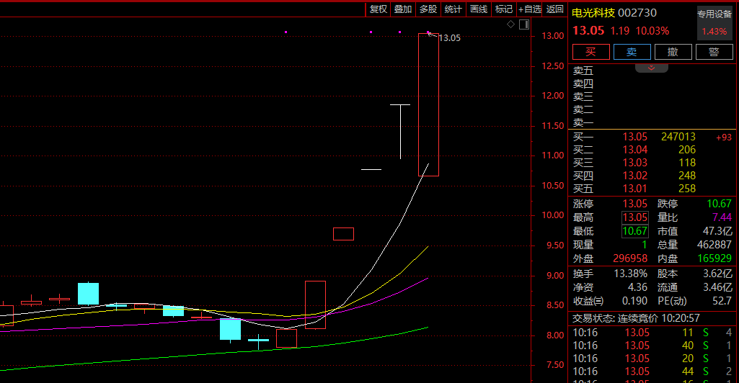The height and width of the screenshot is (383, 739).
Task: Toggle the 收益(三) quarterly earnings label
Action: pyautogui.click(x=588, y=301)
